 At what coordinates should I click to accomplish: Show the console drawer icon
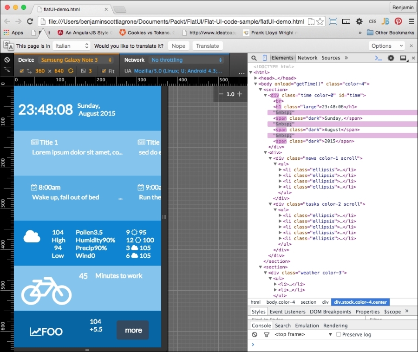tap(379, 58)
